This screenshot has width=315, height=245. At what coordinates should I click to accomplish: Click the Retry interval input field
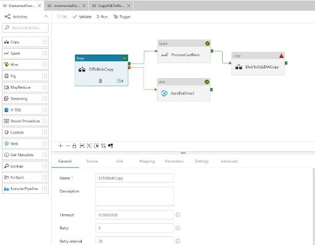coord(135,241)
